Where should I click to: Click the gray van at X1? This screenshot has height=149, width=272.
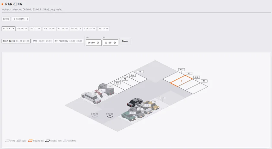click(x=106, y=89)
